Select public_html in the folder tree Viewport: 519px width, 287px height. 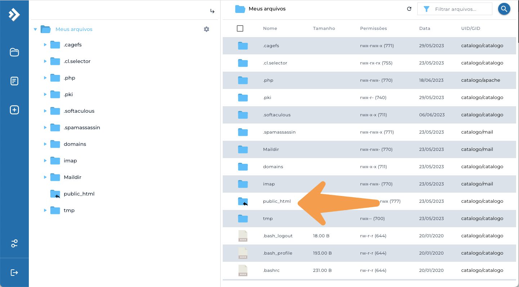(x=79, y=194)
